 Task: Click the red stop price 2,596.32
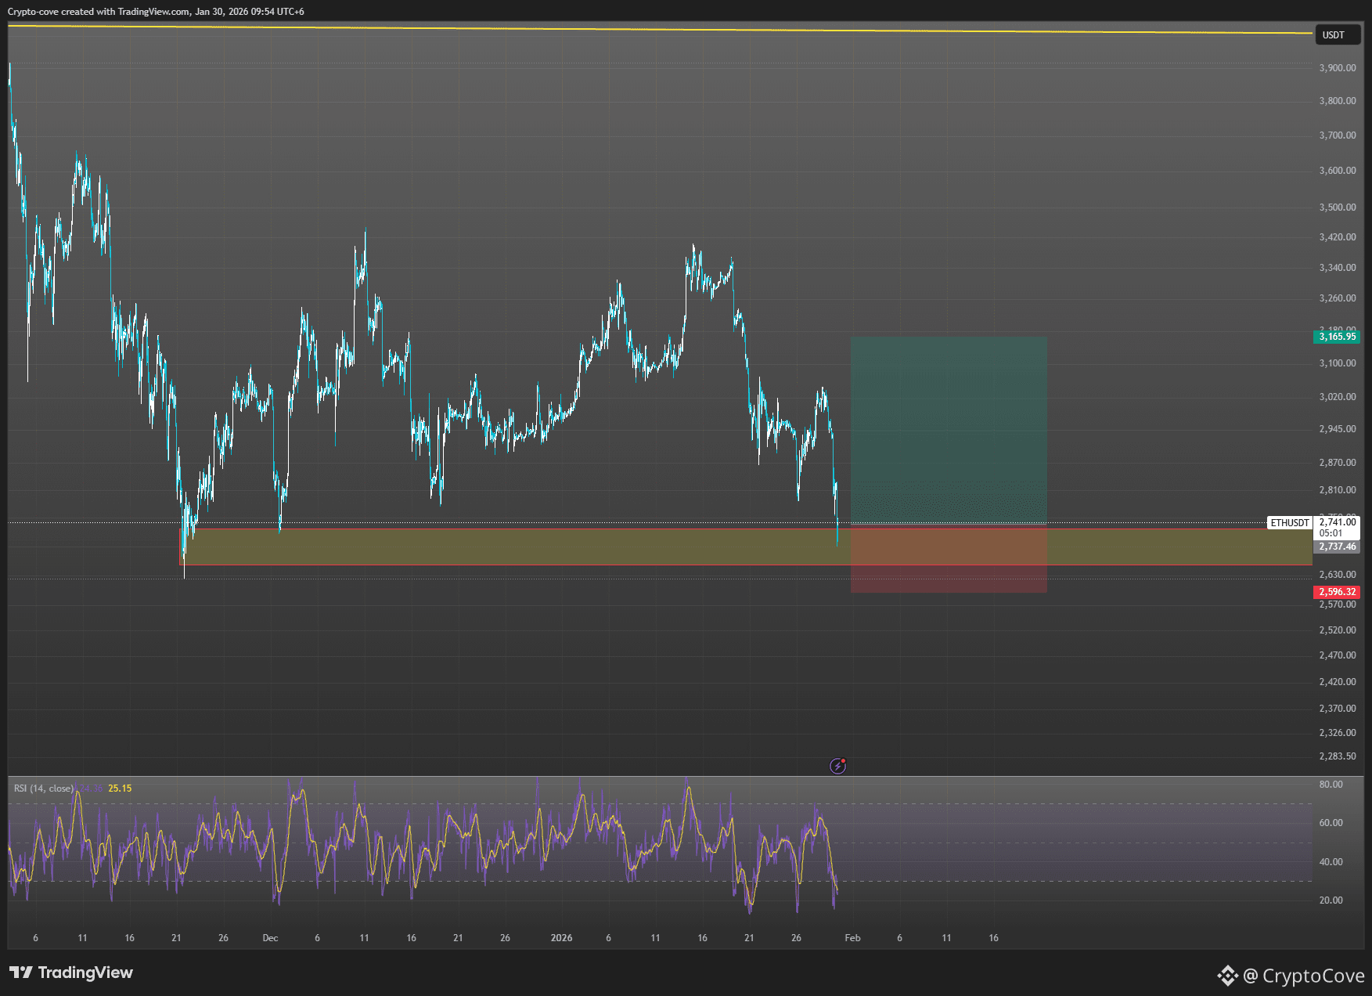[x=1339, y=592]
